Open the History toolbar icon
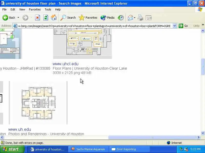Screen dimensions: 205x153 point(120,18)
